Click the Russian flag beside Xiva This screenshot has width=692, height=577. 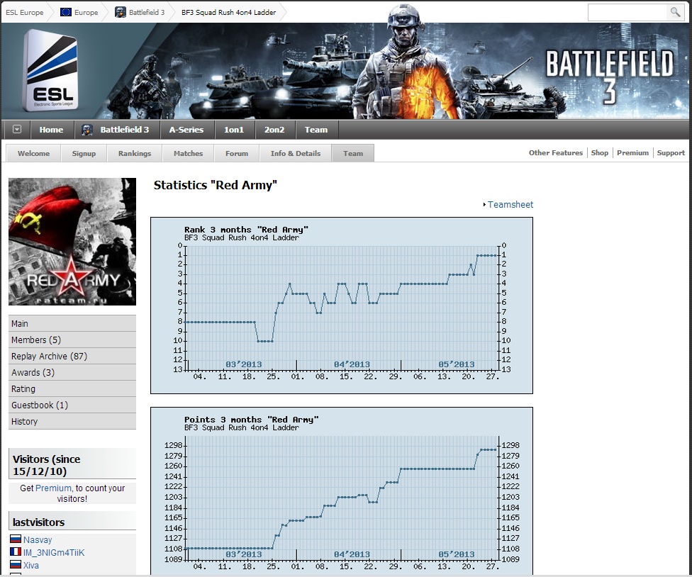pyautogui.click(x=16, y=565)
